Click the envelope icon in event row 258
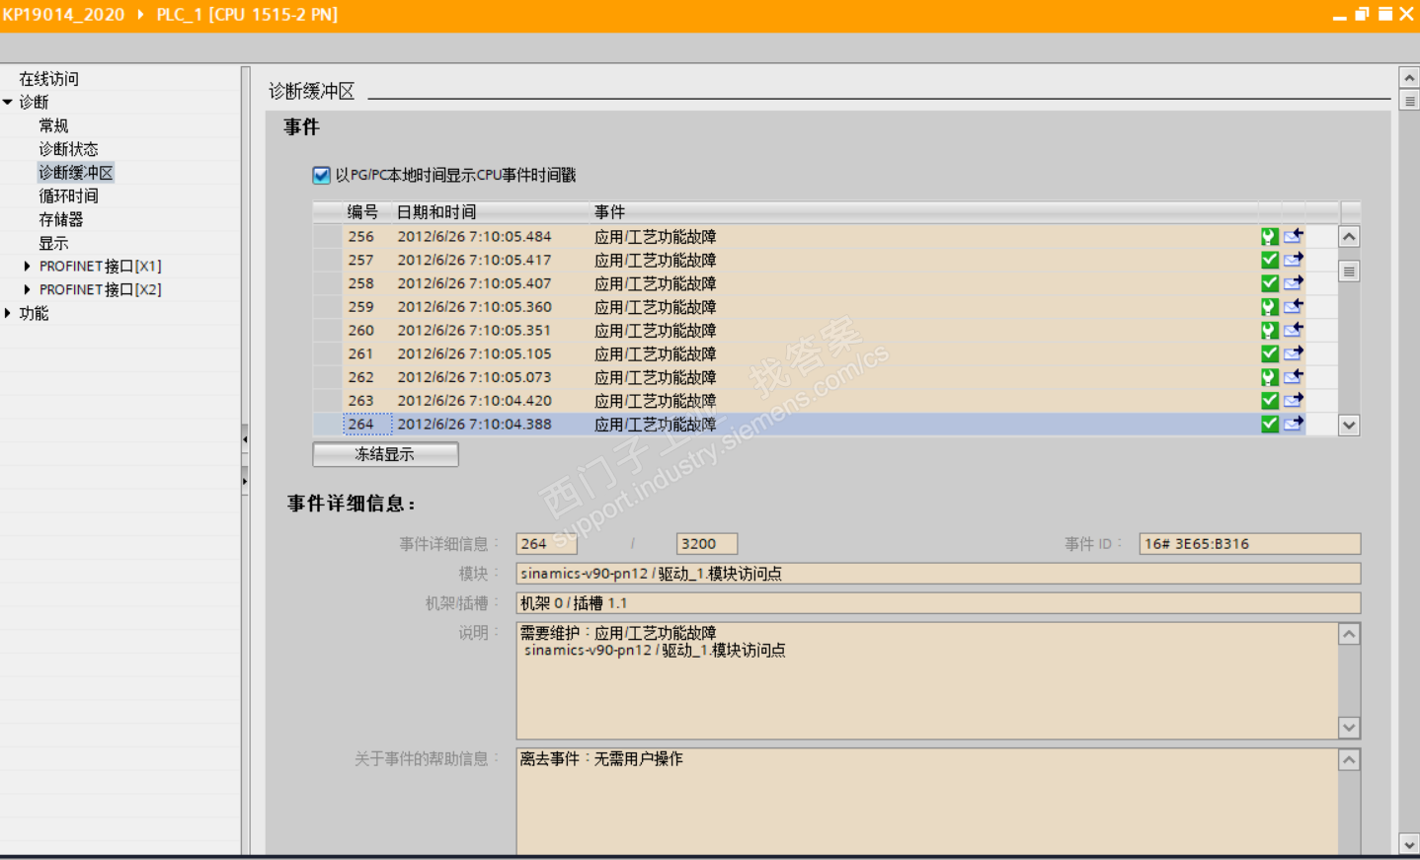The image size is (1420, 860). (1294, 283)
